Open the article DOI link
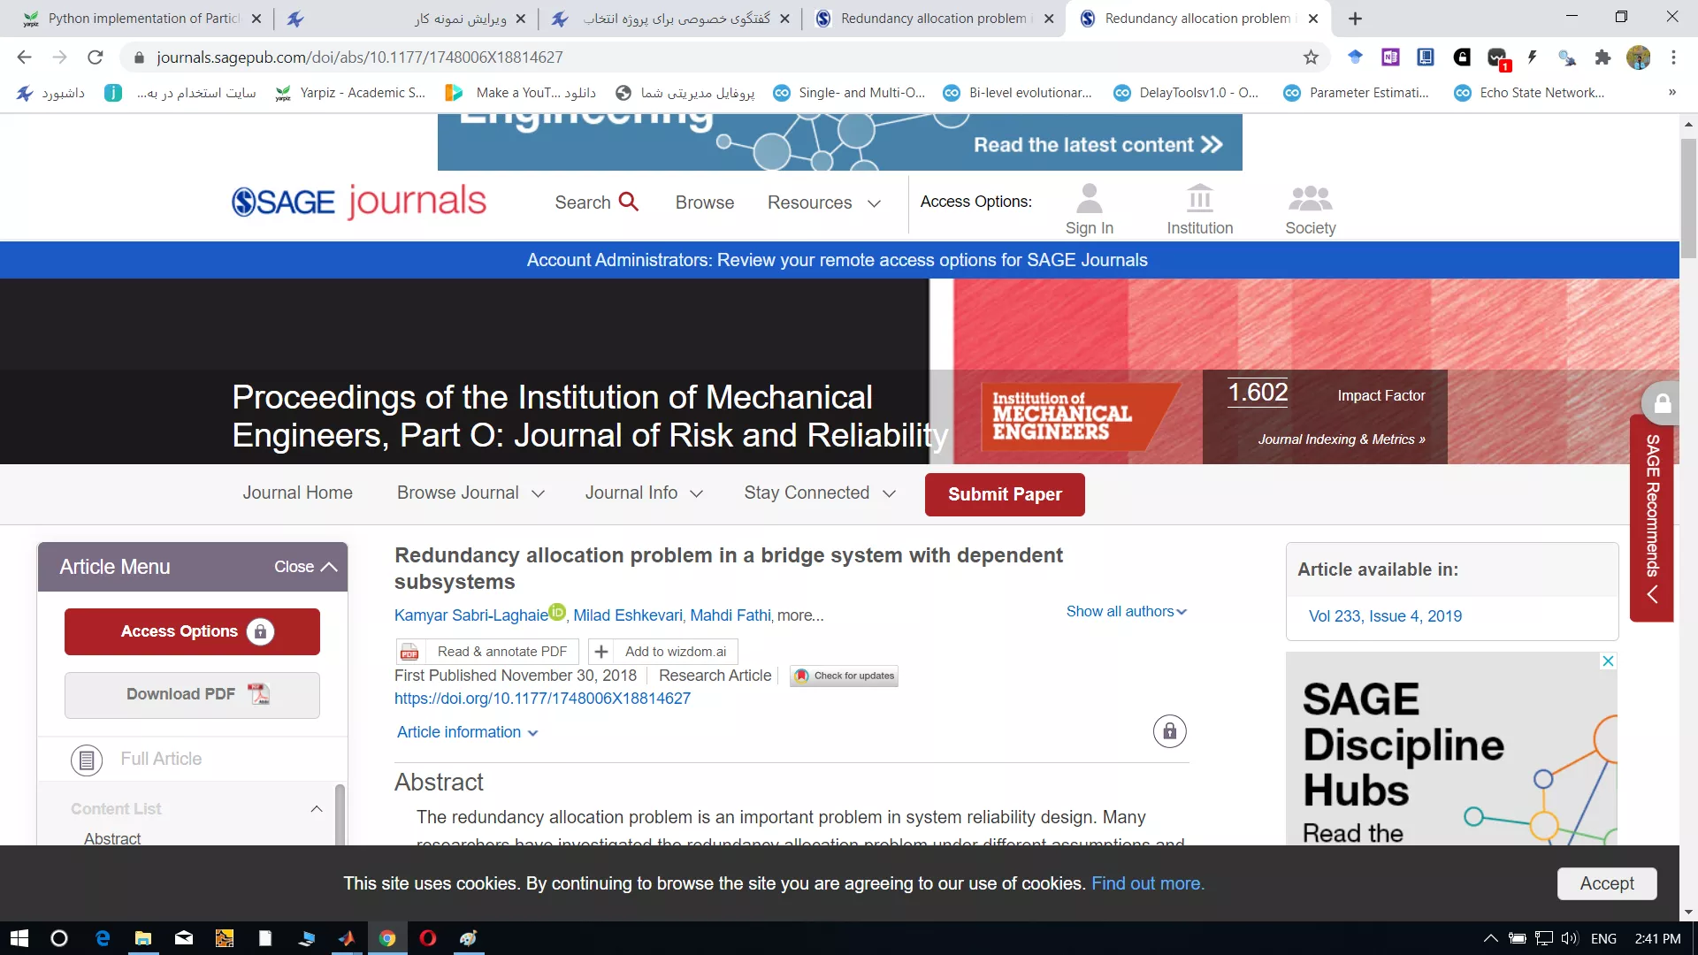 coord(542,699)
